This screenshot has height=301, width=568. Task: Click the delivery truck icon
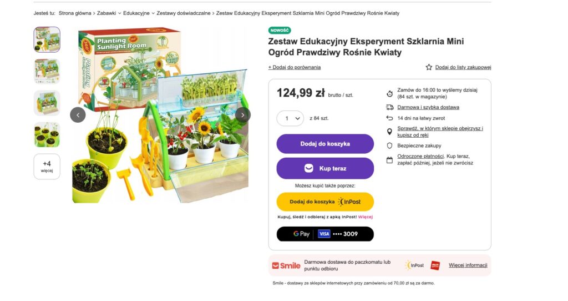(x=390, y=107)
